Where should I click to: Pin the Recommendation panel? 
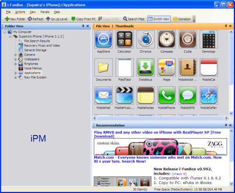click(226, 125)
